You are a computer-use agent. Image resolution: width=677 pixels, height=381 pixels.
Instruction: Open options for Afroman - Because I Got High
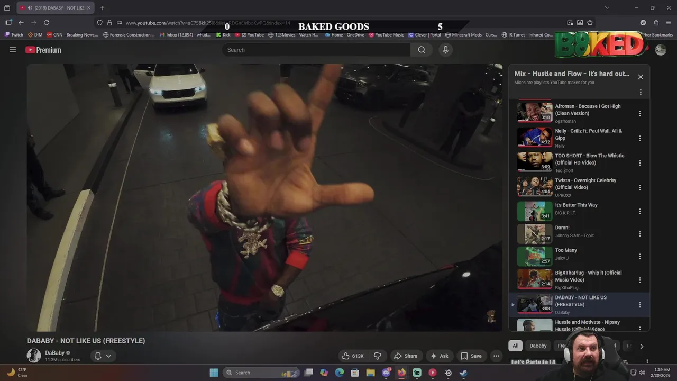click(x=640, y=114)
